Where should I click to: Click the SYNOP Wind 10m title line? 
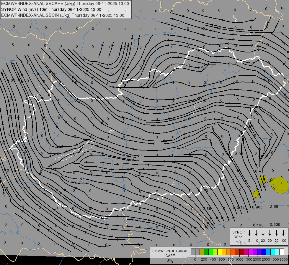click(51, 9)
